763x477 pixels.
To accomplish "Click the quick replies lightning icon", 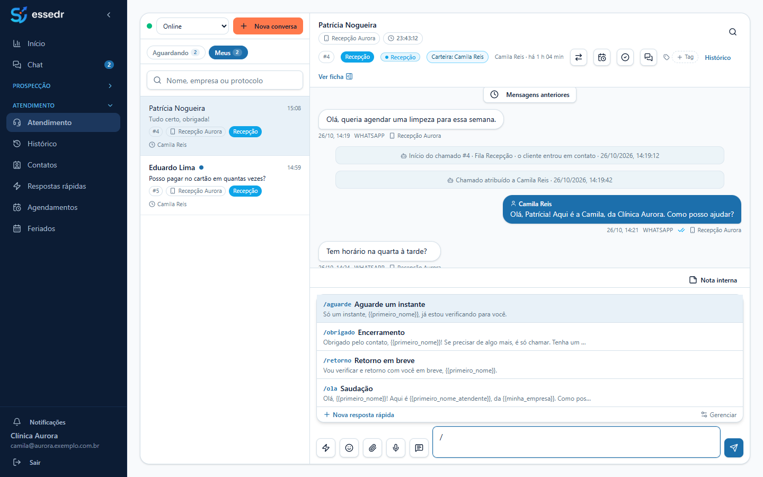I will click(x=326, y=448).
